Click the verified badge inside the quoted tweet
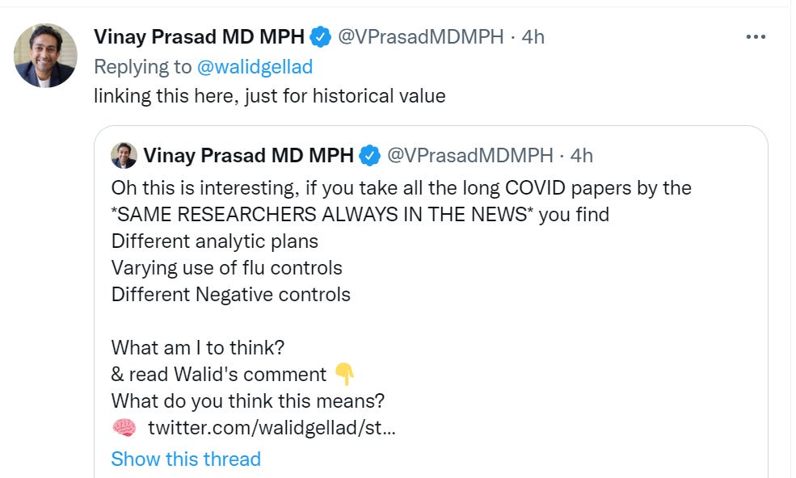This screenshot has height=478, width=796. 370,155
